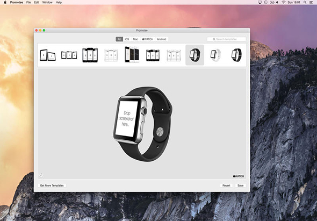The width and height of the screenshot is (317, 221).
Task: Open the Edit menu
Action: [37, 2]
